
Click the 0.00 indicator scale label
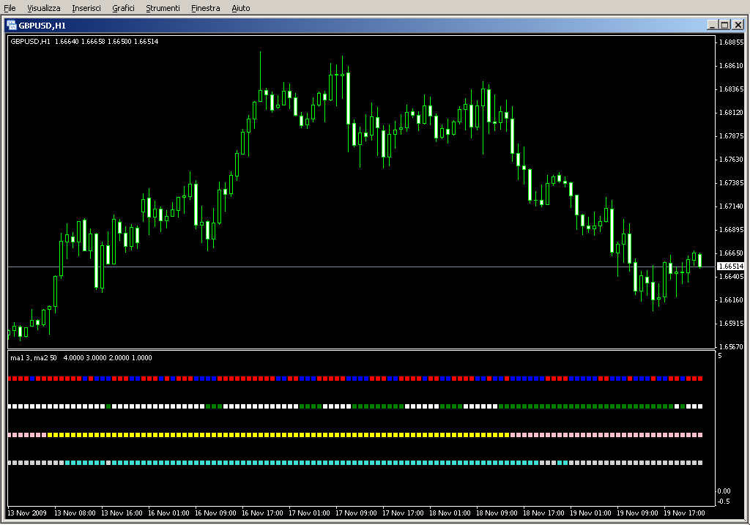coord(725,491)
